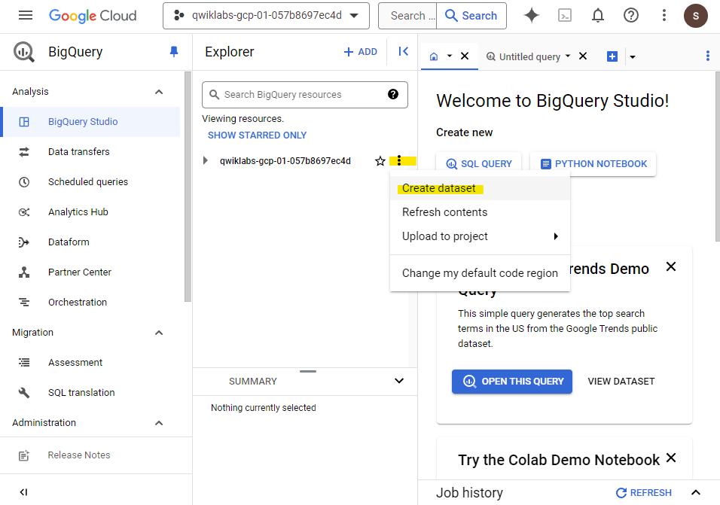Open the user account avatar

(695, 16)
